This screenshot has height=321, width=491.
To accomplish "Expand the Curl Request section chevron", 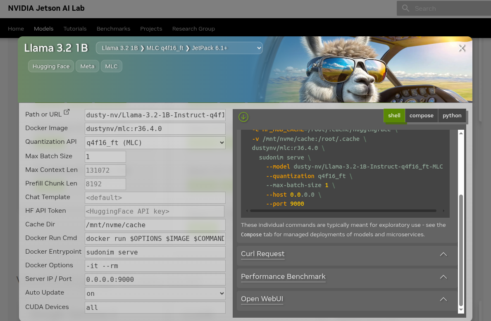I will click(x=443, y=254).
